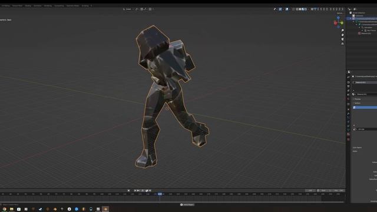Open the Tool properties tab

348,77
